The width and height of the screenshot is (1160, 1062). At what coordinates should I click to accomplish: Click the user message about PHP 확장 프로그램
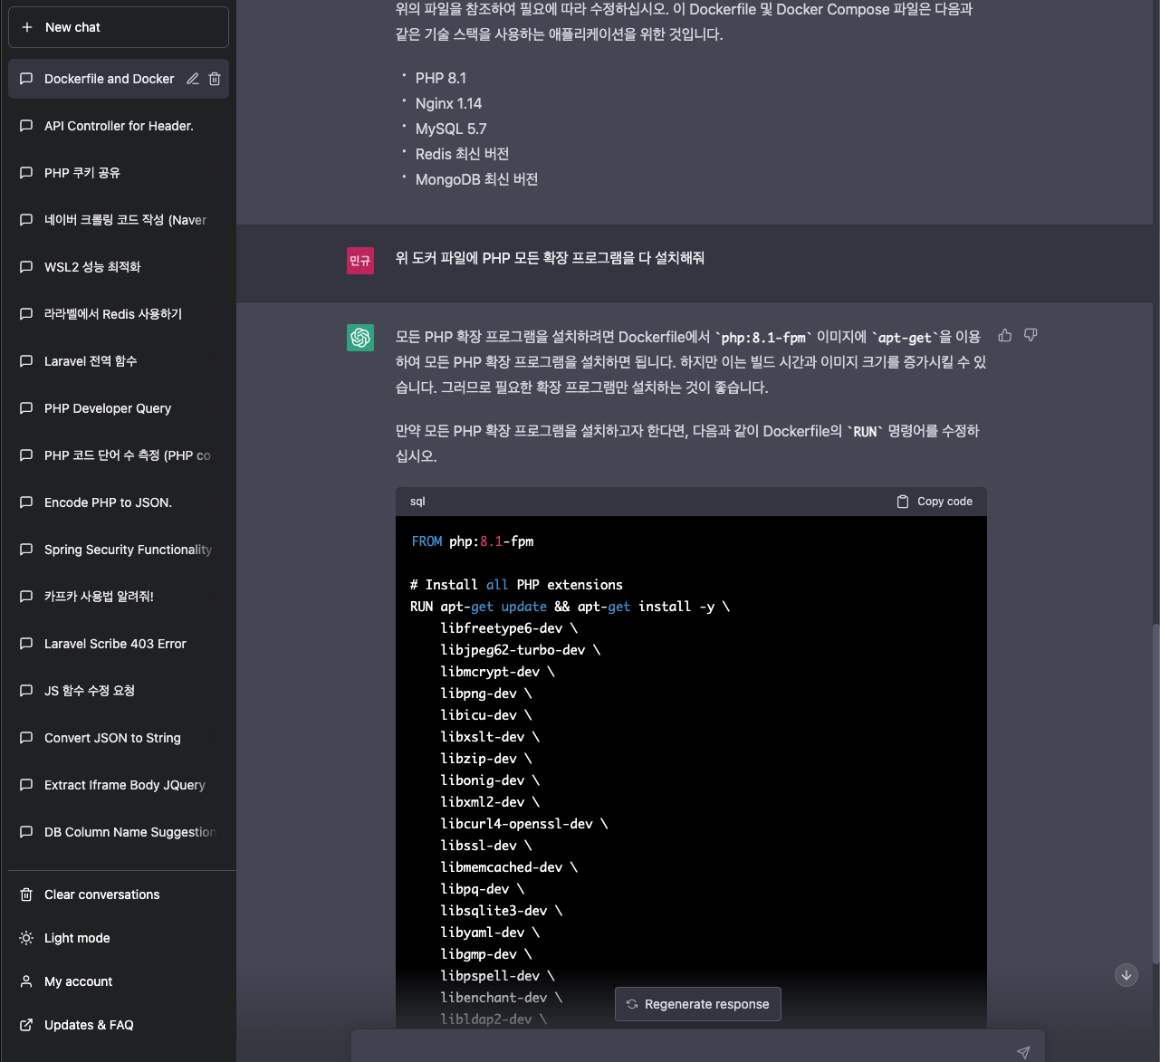tap(550, 258)
